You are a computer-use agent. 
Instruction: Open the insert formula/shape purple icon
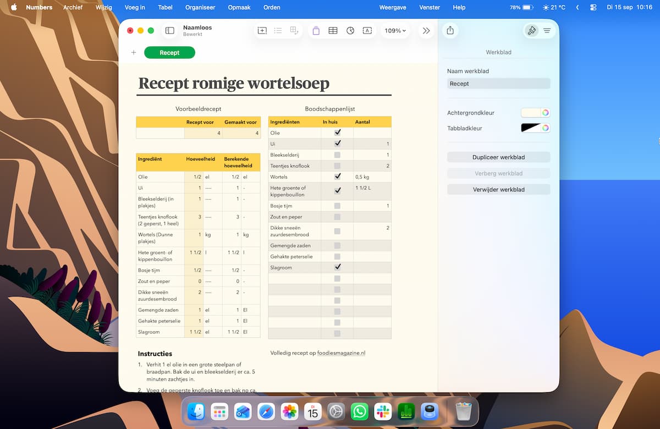click(316, 31)
